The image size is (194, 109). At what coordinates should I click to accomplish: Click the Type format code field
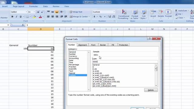(x=125, y=62)
